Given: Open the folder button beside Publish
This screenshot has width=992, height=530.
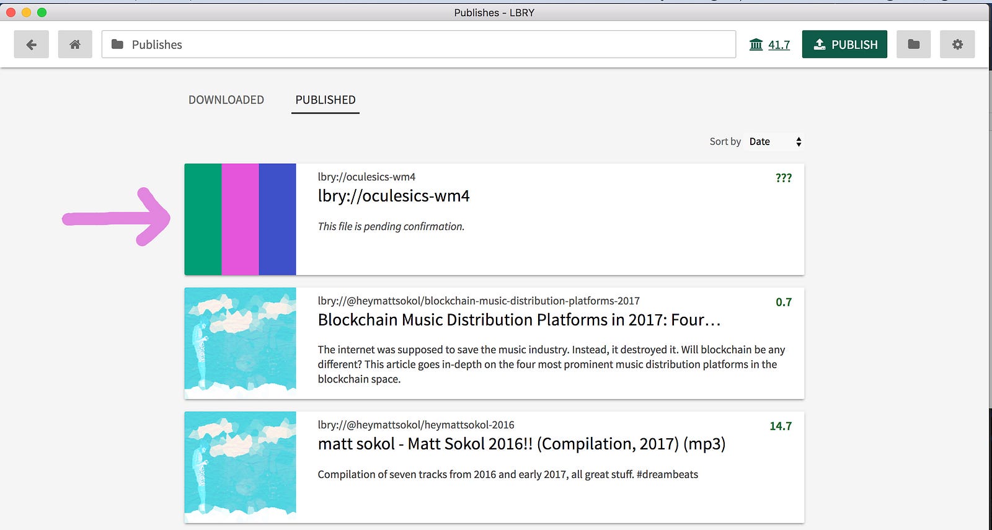Looking at the screenshot, I should tap(913, 45).
